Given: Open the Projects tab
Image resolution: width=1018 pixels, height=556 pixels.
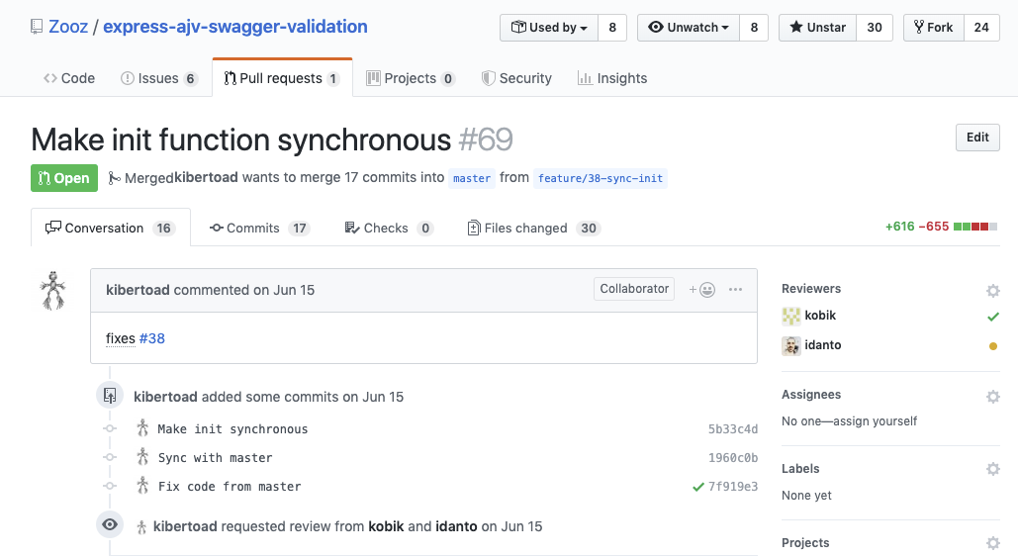Looking at the screenshot, I should [411, 78].
